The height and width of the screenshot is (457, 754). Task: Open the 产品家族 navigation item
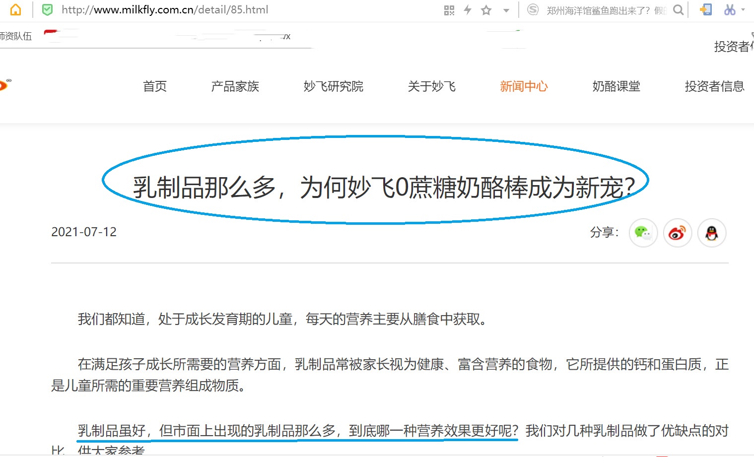(235, 86)
